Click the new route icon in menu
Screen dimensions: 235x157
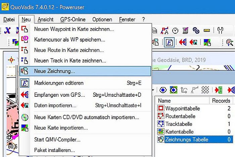pyautogui.click(x=25, y=50)
